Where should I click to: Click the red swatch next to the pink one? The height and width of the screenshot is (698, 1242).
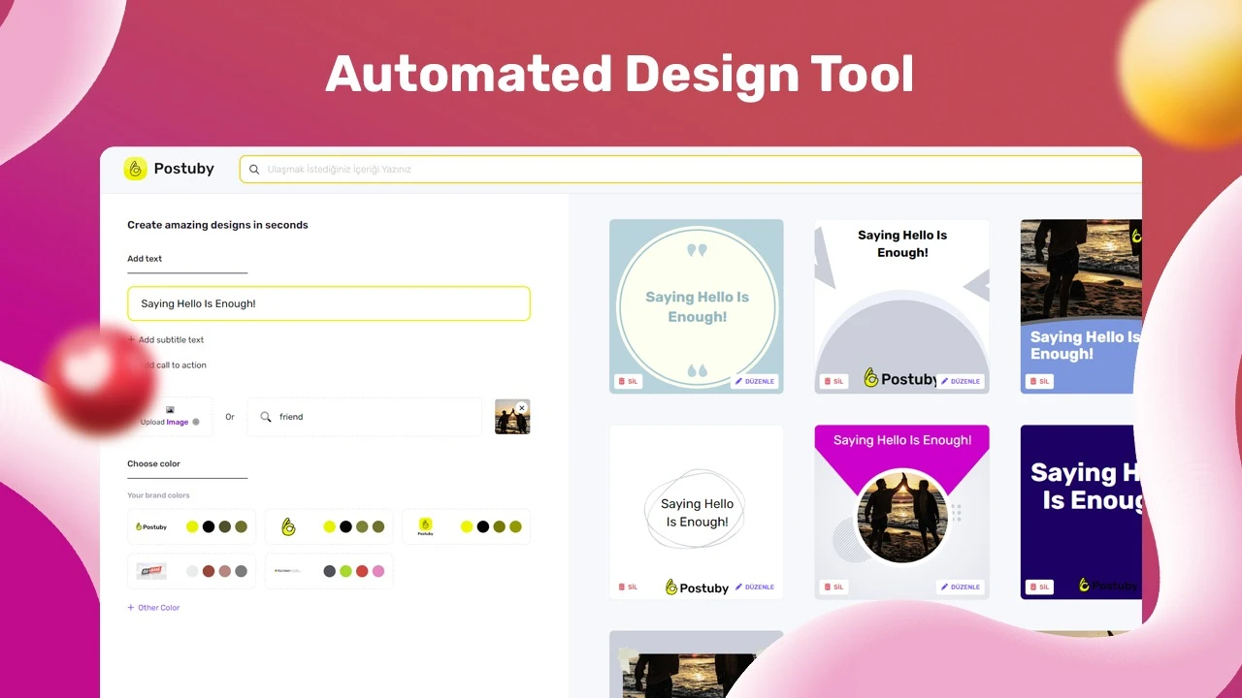coord(362,571)
